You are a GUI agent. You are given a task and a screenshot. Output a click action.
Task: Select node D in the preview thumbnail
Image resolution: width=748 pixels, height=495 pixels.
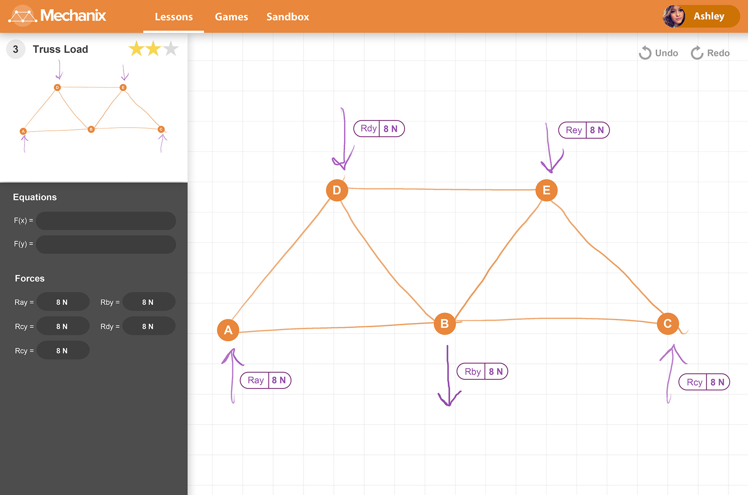pyautogui.click(x=57, y=88)
